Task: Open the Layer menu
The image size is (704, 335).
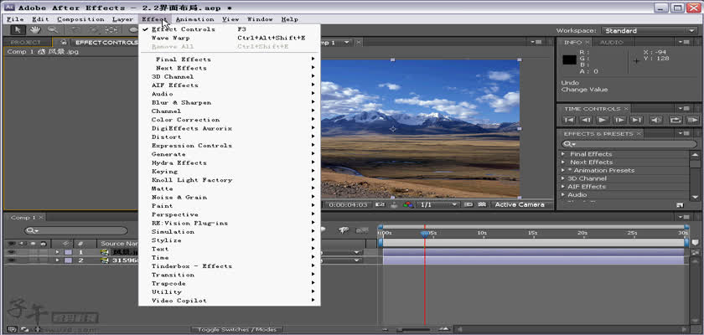Action: pyautogui.click(x=122, y=19)
